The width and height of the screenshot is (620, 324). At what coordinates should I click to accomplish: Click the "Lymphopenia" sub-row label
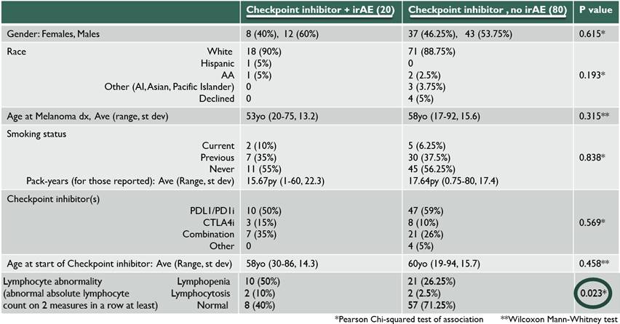pyautogui.click(x=205, y=280)
